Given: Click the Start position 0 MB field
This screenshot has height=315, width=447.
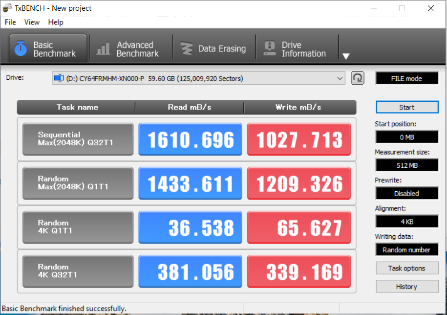Looking at the screenshot, I should tap(406, 137).
